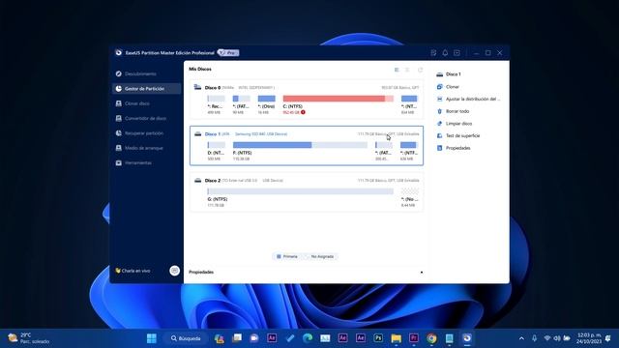Image resolution: width=619 pixels, height=348 pixels.
Task: Click the Primaria legend swatch
Action: (x=279, y=256)
